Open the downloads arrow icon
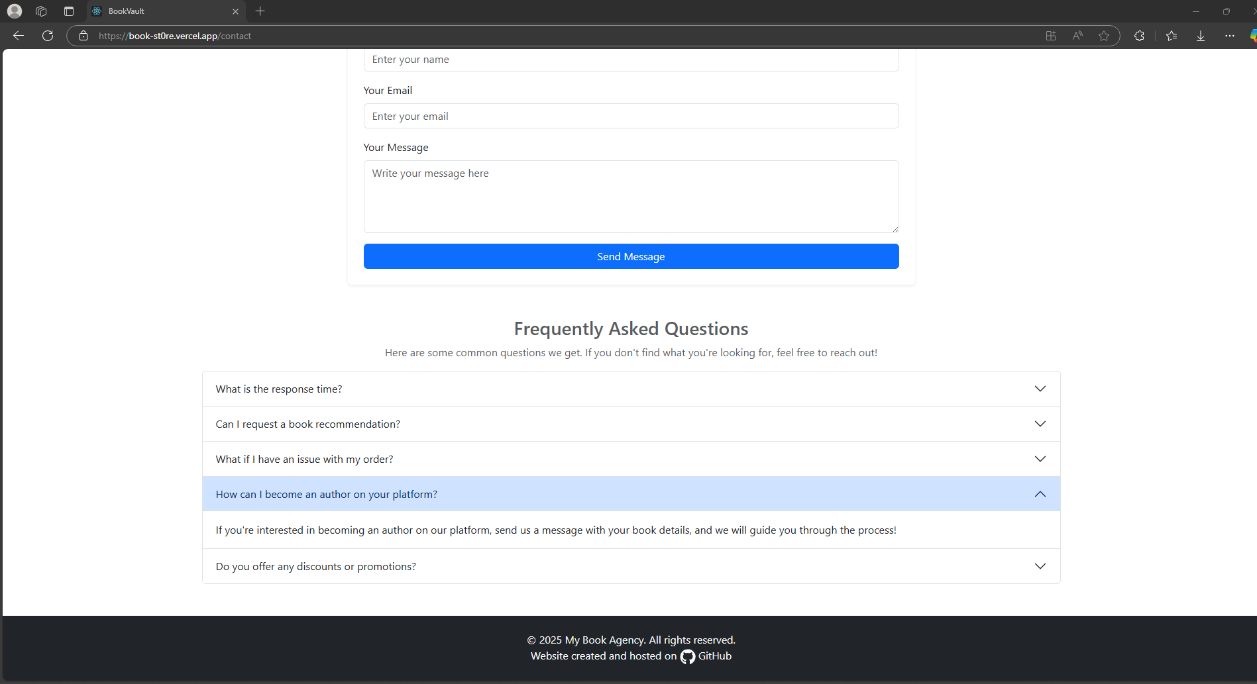 [1201, 36]
